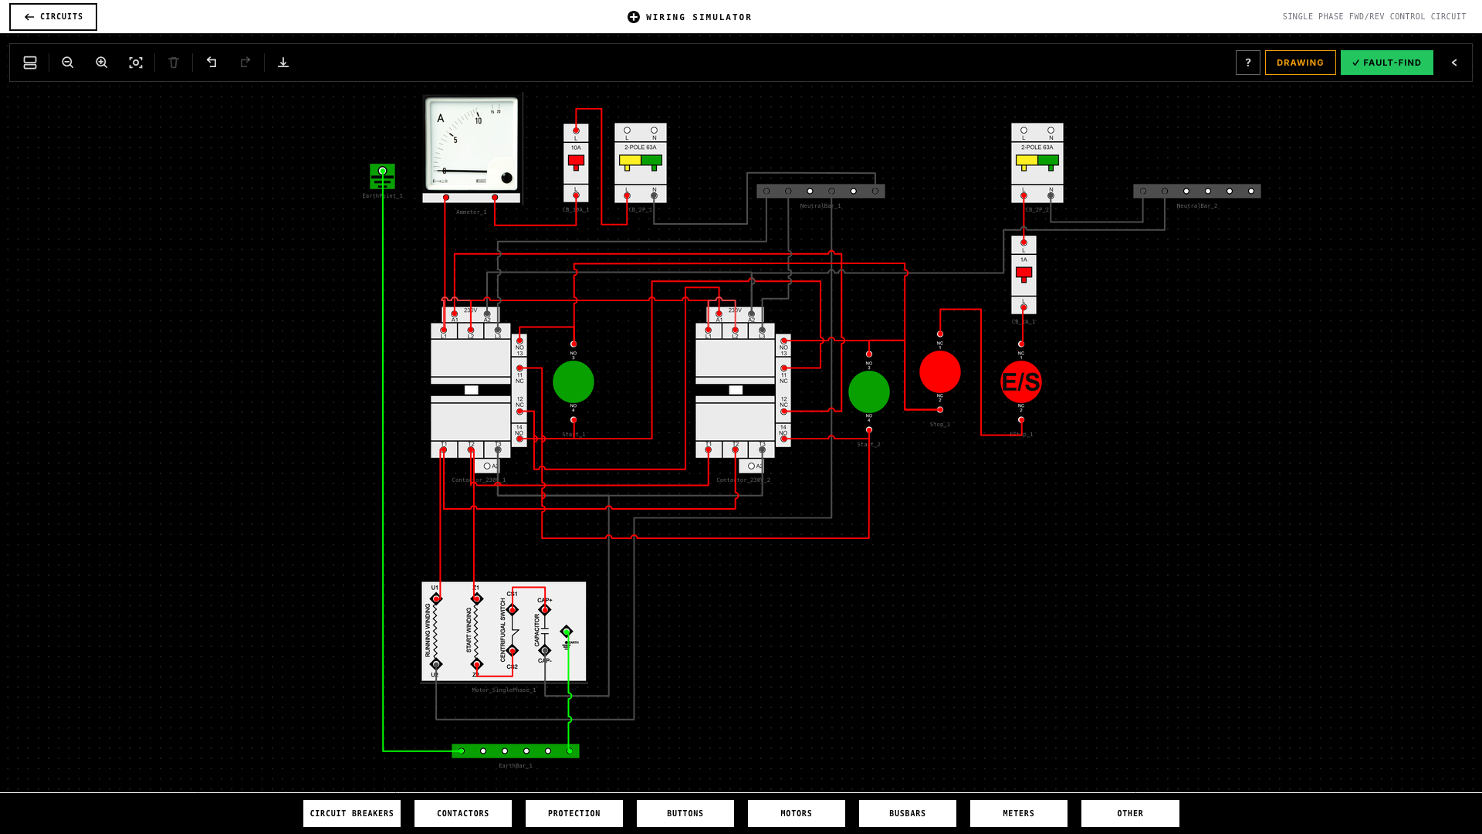This screenshot has height=834, width=1482.
Task: Switch to Drawing mode
Action: pyautogui.click(x=1300, y=63)
